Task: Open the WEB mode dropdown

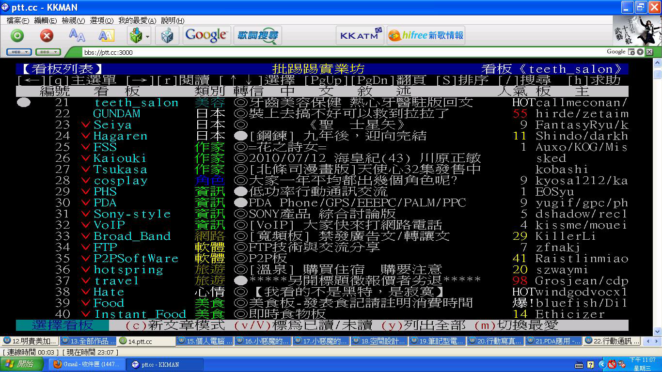Action: tap(19, 52)
